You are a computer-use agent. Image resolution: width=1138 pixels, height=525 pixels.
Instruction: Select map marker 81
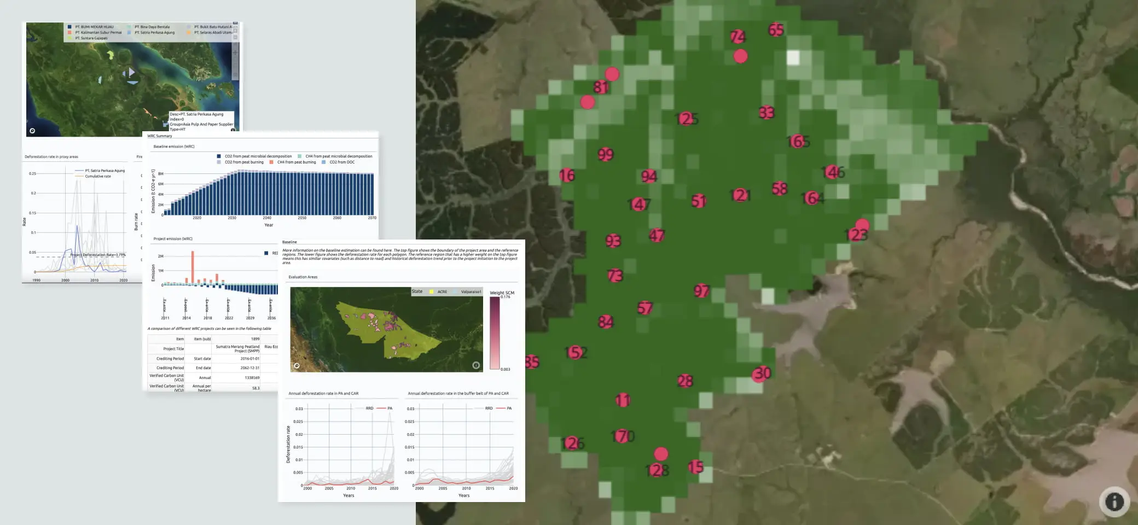tap(601, 87)
